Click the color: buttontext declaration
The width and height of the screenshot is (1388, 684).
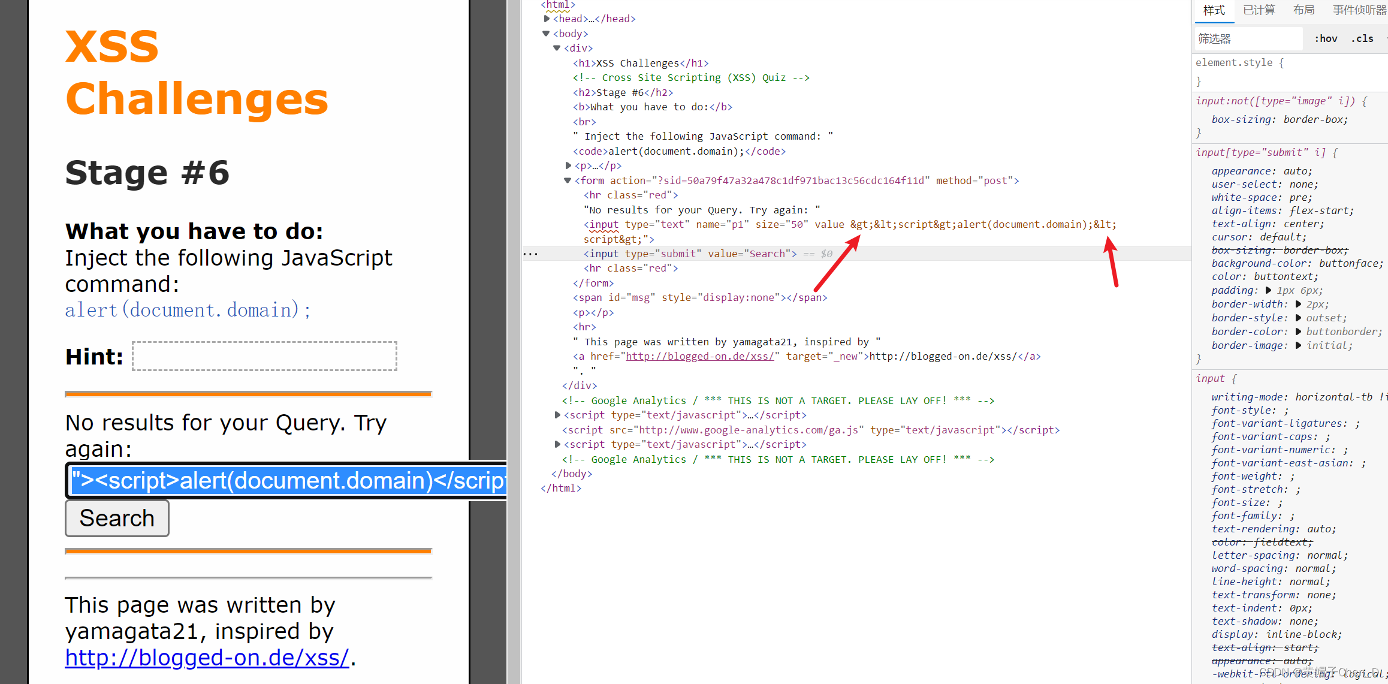1265,276
